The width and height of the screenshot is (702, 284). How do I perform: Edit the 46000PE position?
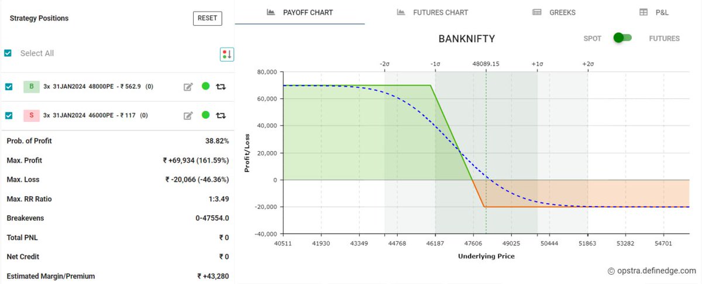[x=188, y=115]
